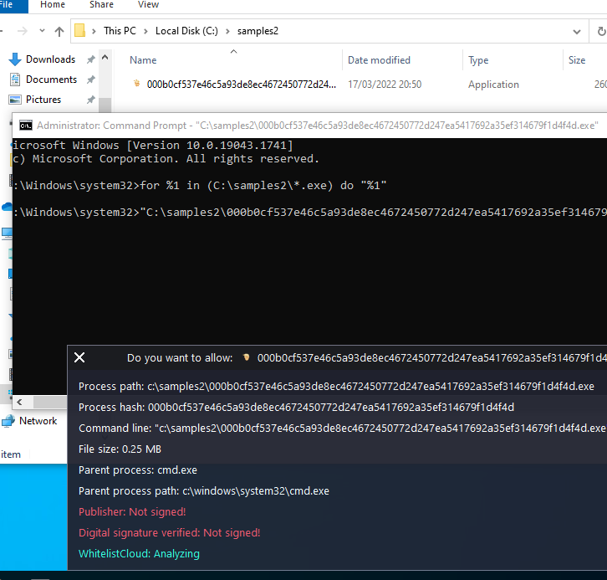Sort files by Type column

point(478,60)
